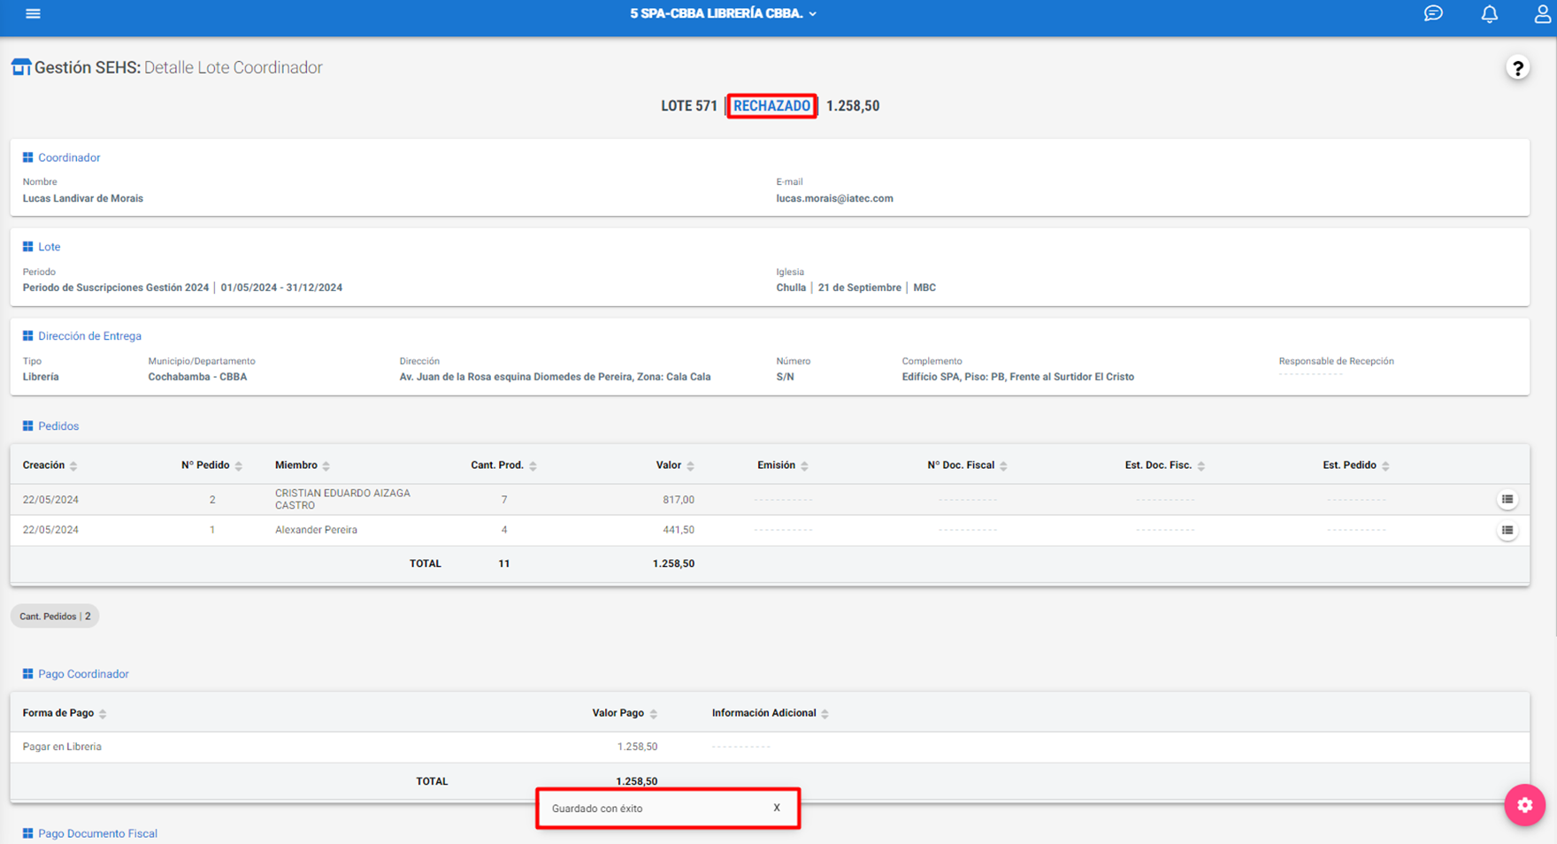Sort orders by N° Pedido column

point(211,465)
